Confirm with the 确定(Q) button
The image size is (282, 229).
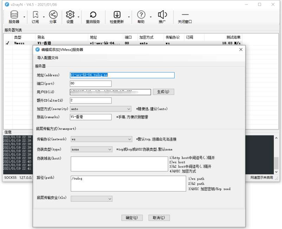(132, 217)
